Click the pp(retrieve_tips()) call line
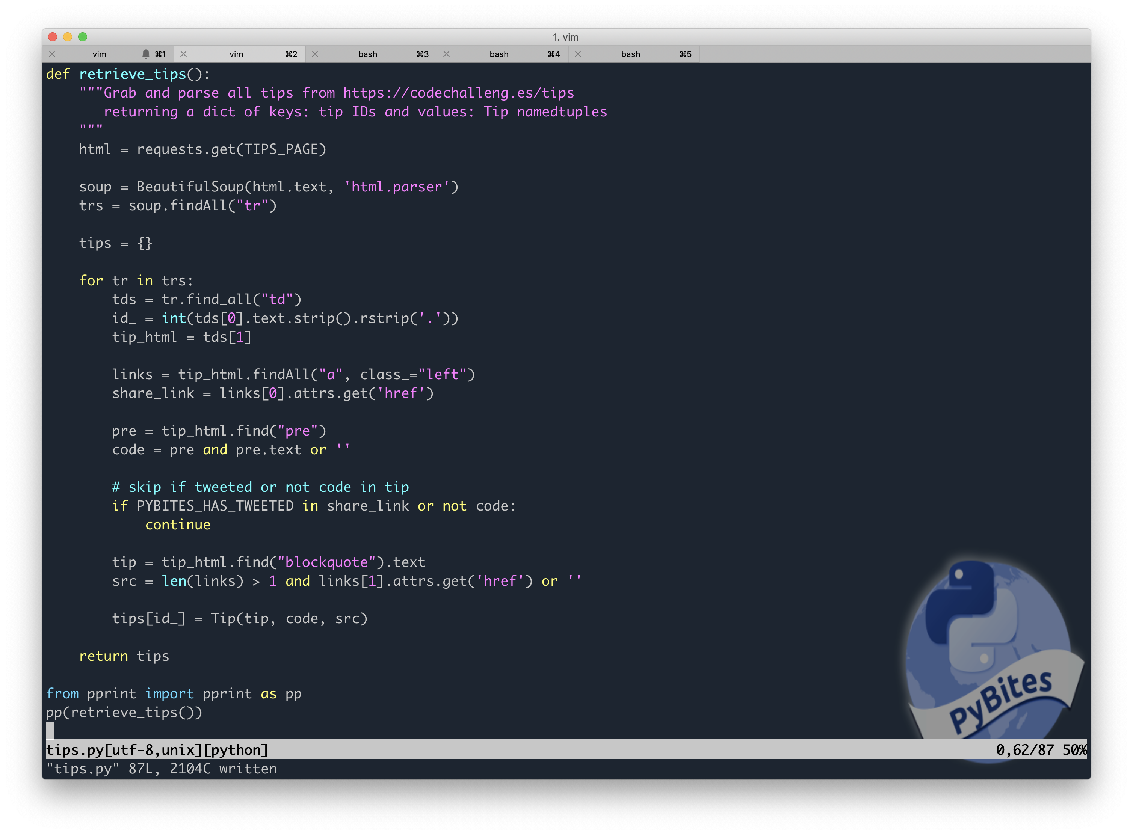The width and height of the screenshot is (1133, 835). 124,713
